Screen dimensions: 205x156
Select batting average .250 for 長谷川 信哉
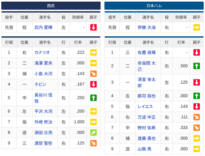point(80,98)
